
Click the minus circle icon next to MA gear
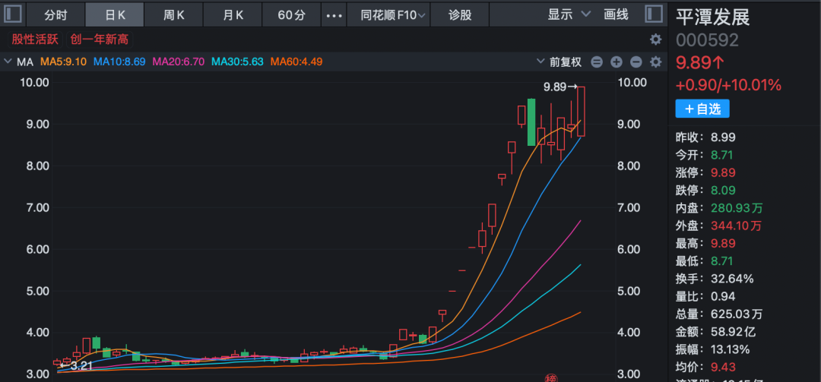coord(636,62)
